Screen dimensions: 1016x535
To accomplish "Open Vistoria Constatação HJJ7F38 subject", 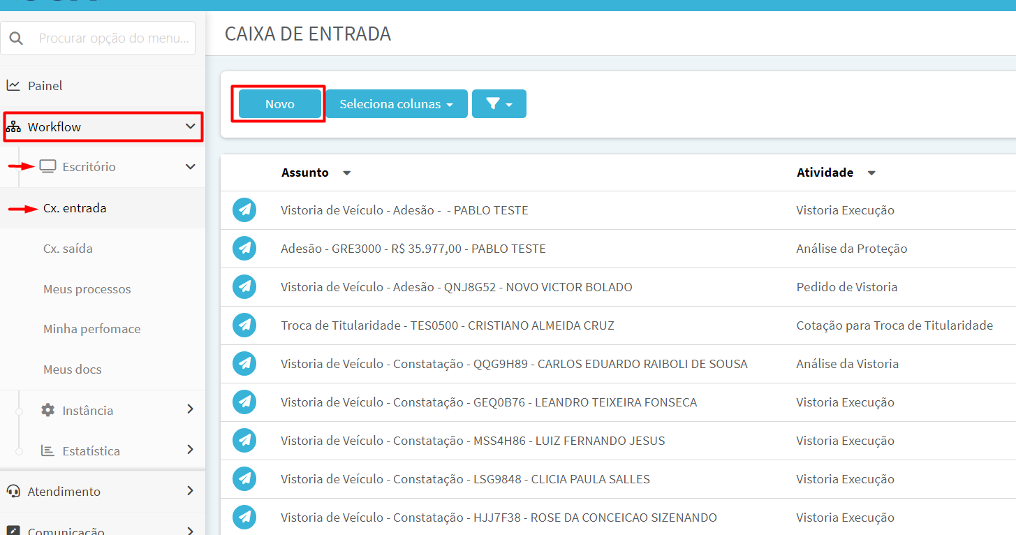I will point(499,518).
